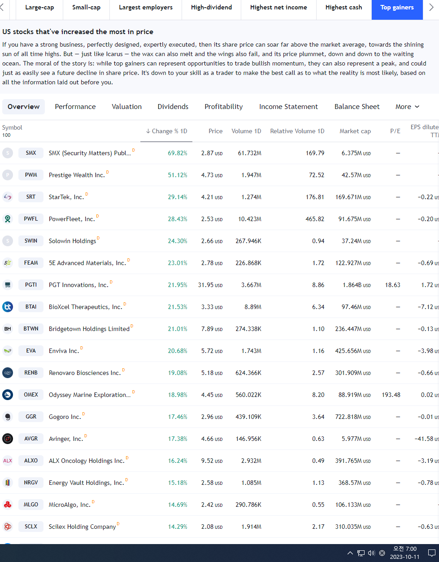Screen dimensions: 439x562
Task: Sort by Relative Volume 1D header
Action: point(297,131)
